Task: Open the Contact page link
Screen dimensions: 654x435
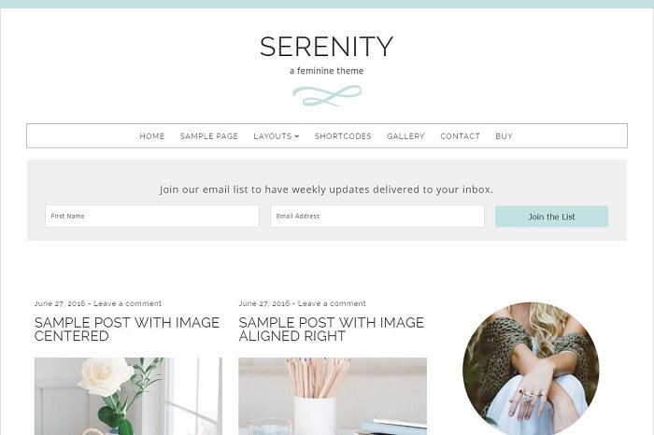Action: [x=460, y=136]
